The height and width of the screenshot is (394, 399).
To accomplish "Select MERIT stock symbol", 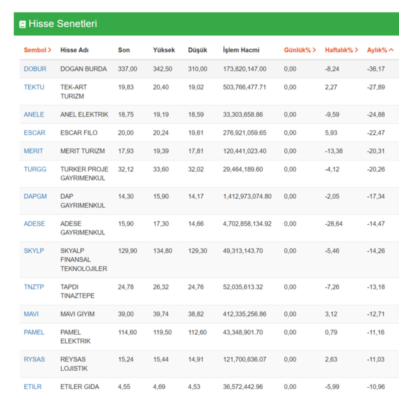I will (33, 151).
